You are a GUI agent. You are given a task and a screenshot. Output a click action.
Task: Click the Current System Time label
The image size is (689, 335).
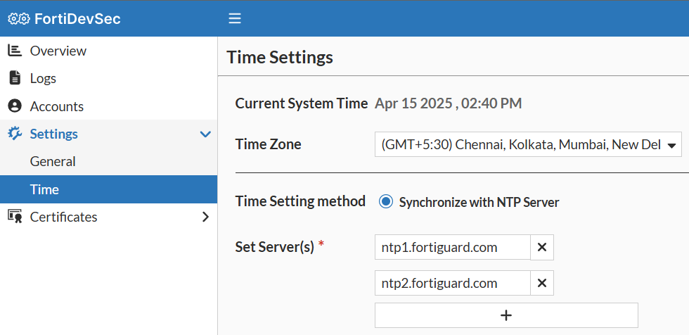[x=302, y=103]
